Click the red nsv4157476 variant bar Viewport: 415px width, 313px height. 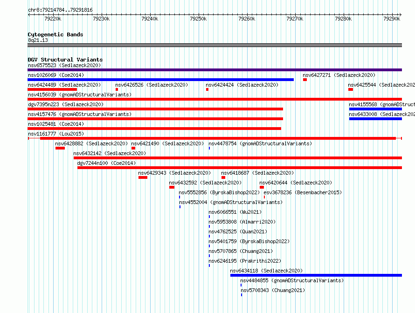(155, 119)
